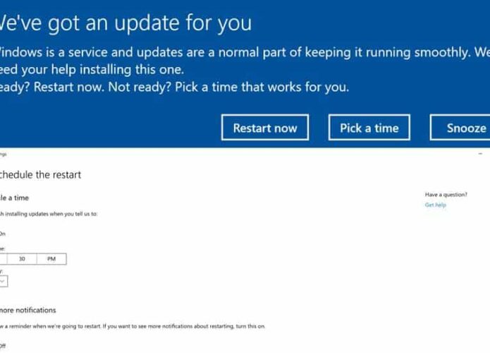The width and height of the screenshot is (490, 353).
Task: Snooze the update reminder
Action: [460, 128]
